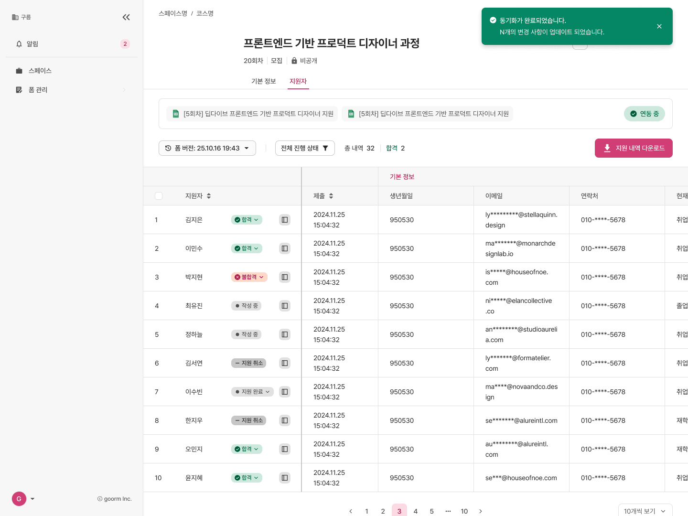This screenshot has height=516, width=688.
Task: Toggle the select-all checkbox in table header
Action: [159, 196]
